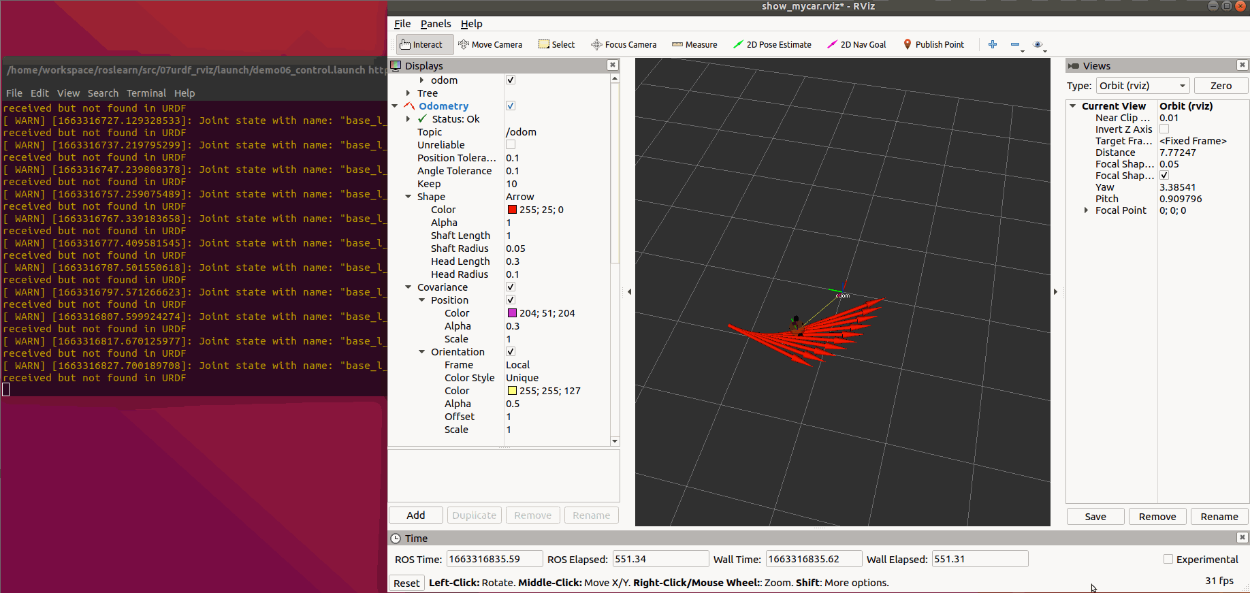
Task: Enable the Experimental checkbox
Action: [1168, 560]
